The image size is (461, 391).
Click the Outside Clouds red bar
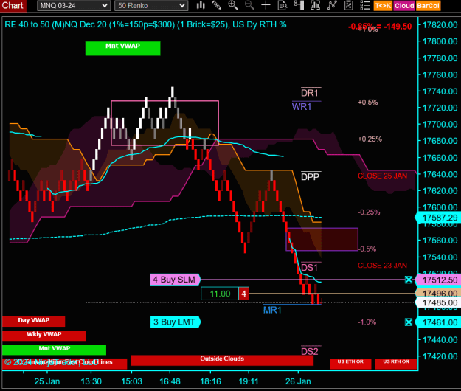pos(222,360)
